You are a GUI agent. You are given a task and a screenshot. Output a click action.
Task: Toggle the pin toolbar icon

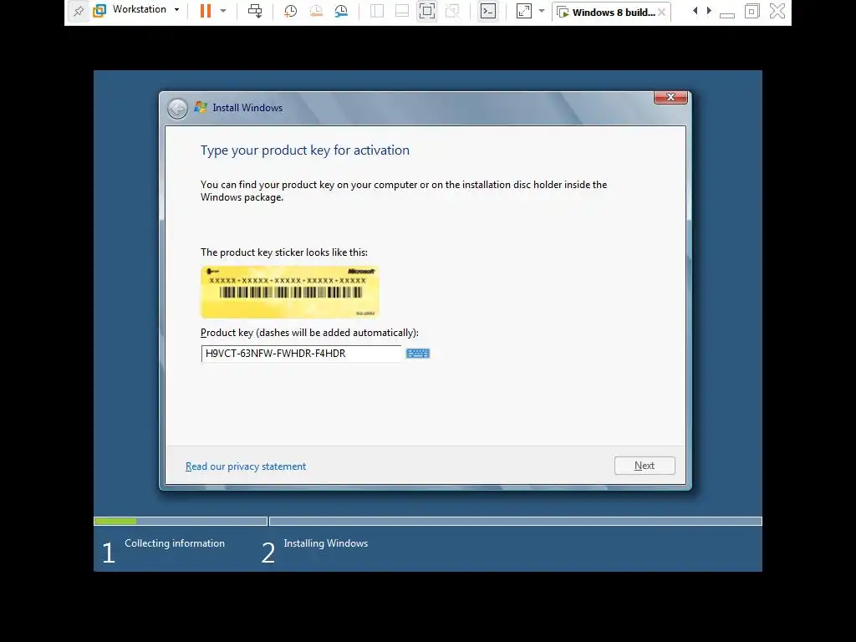(x=79, y=11)
